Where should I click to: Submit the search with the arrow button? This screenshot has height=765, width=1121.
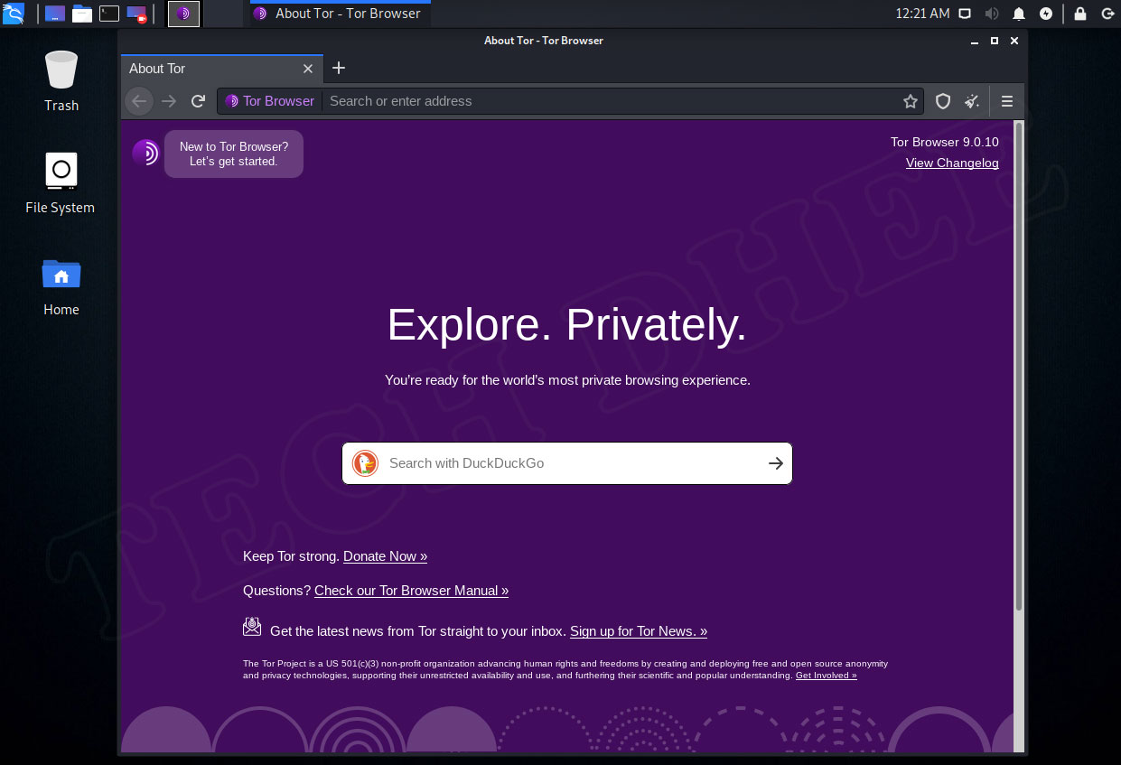pos(775,463)
